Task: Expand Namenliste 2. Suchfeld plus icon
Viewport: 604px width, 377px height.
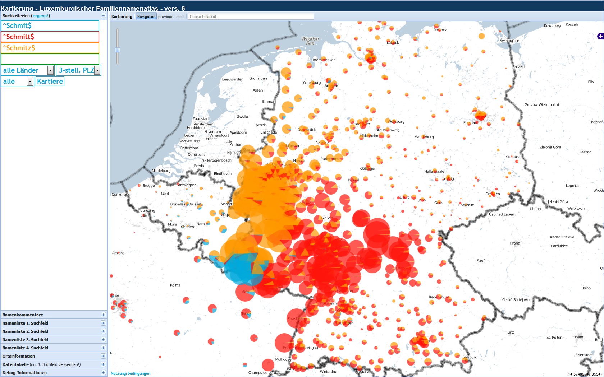Action: pos(103,331)
